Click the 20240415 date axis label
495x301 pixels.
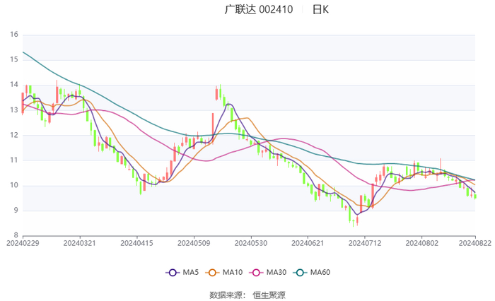136,243
